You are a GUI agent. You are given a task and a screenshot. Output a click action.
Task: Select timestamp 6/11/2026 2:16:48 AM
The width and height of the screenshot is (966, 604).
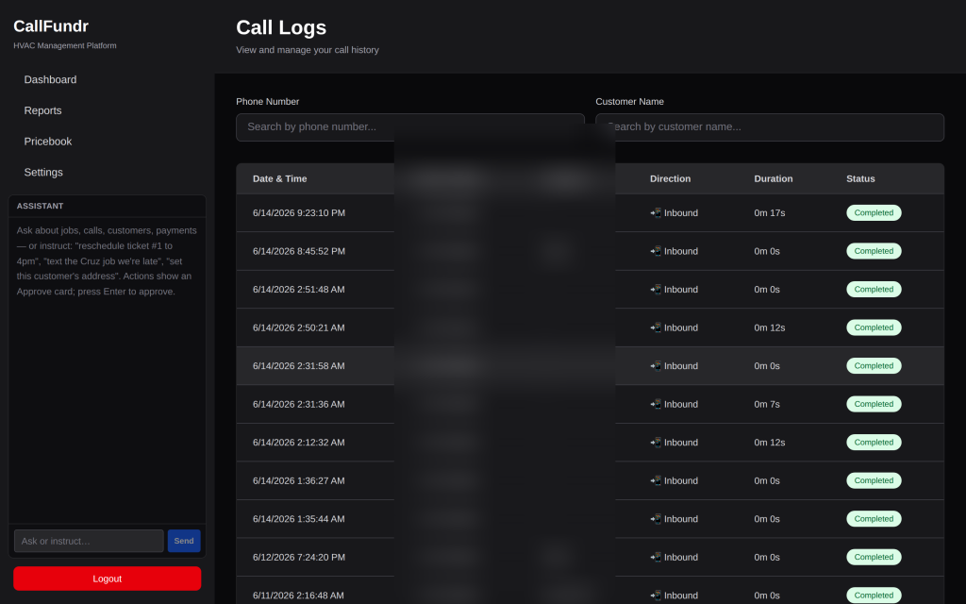click(298, 595)
